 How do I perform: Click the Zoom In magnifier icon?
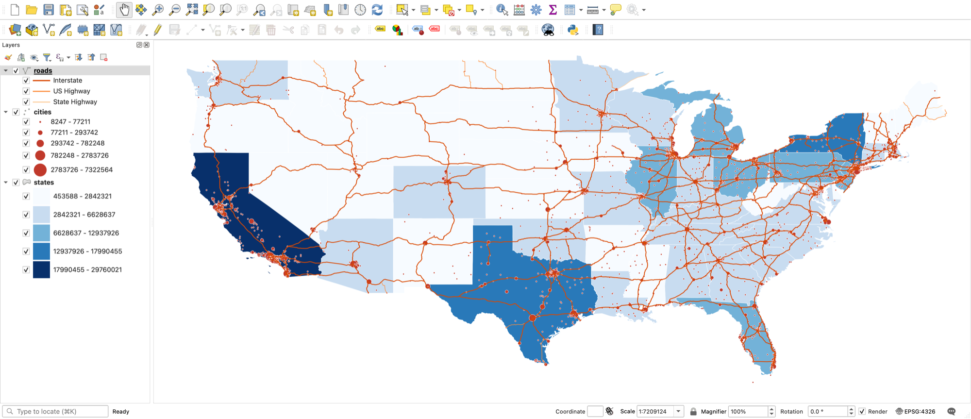point(158,10)
